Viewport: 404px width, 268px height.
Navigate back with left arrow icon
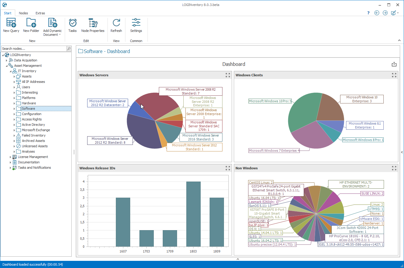pos(377,13)
